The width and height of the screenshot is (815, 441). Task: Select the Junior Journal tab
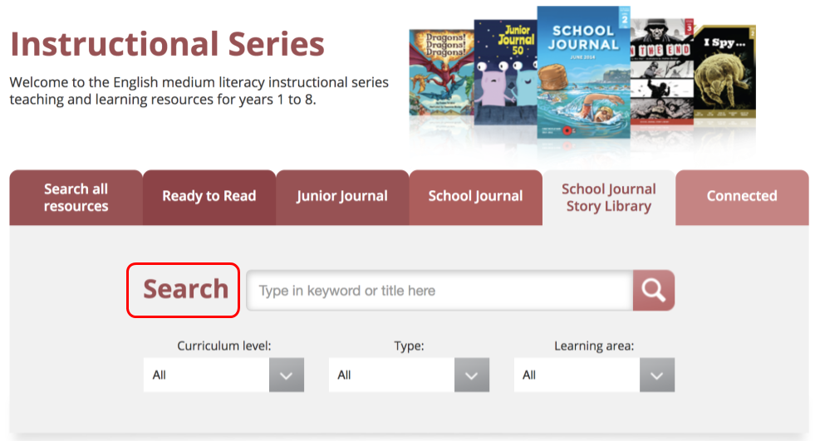point(342,198)
